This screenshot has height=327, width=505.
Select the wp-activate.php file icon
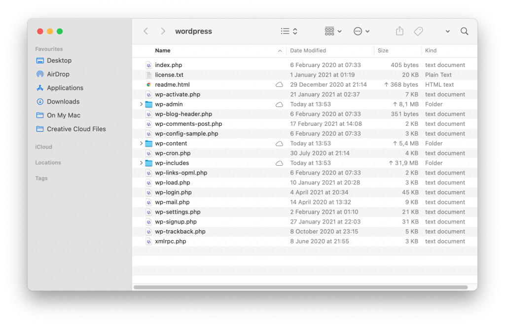pyautogui.click(x=148, y=95)
